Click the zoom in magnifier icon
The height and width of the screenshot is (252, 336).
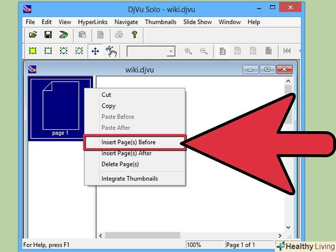188,51
